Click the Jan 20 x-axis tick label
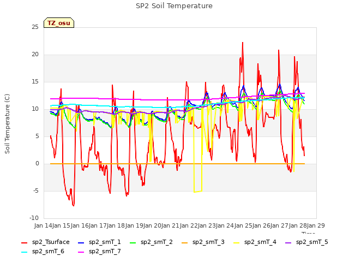The image size is (349, 262). (152, 225)
